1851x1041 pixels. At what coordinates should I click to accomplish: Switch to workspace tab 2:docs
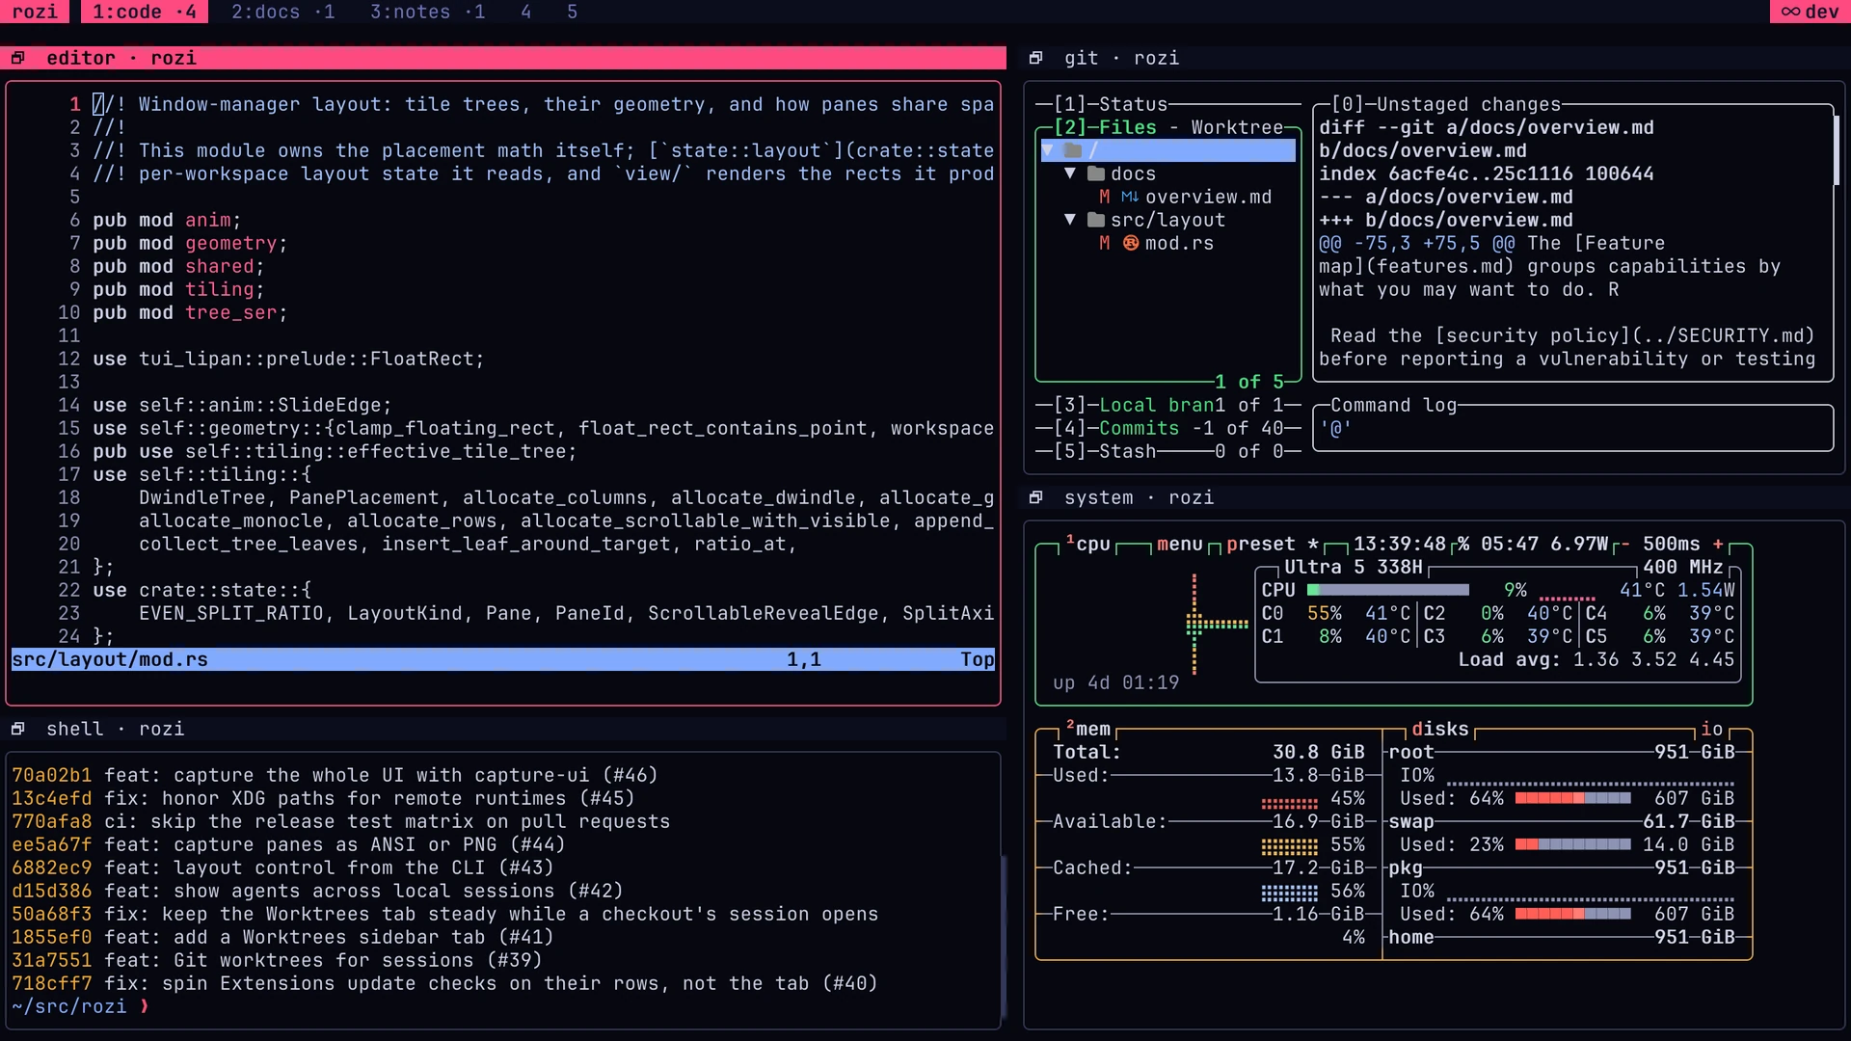pos(283,12)
